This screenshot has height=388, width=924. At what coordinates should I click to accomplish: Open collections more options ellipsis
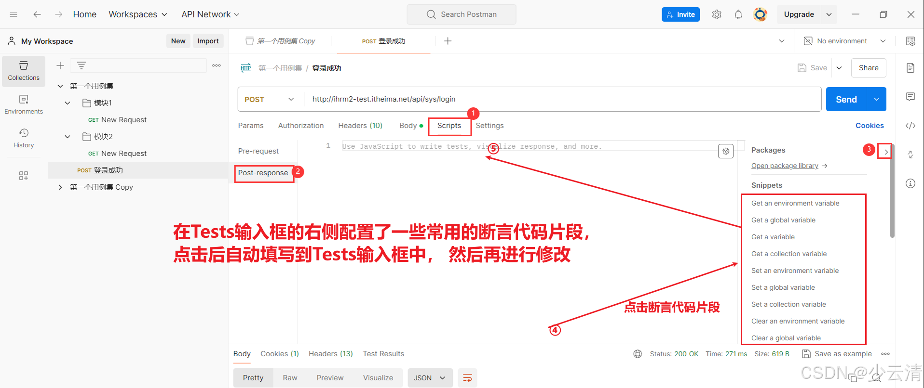217,65
